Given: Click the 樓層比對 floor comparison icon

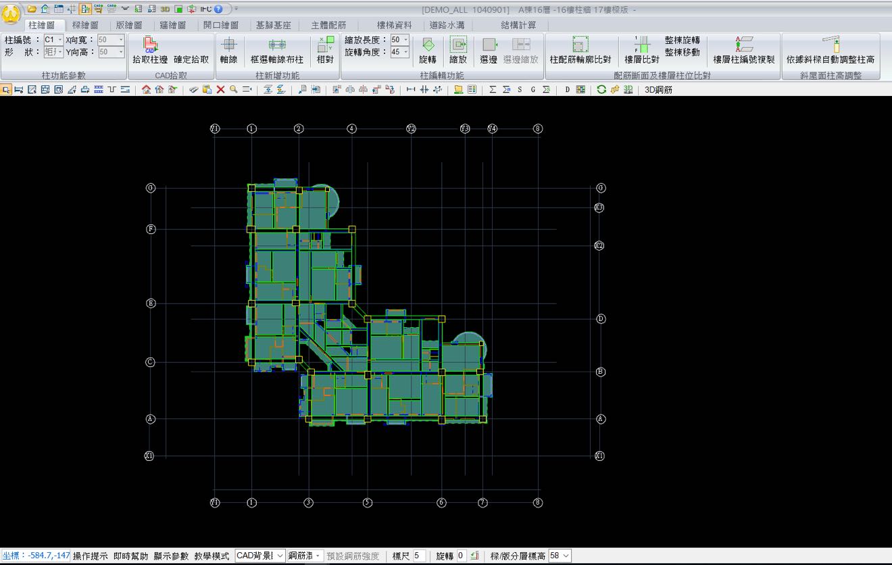Looking at the screenshot, I should coord(641,45).
